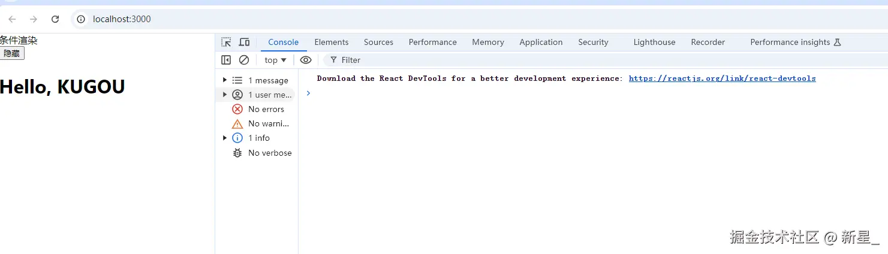The height and width of the screenshot is (254, 888).
Task: Toggle the console sidebar icon
Action: 226,60
